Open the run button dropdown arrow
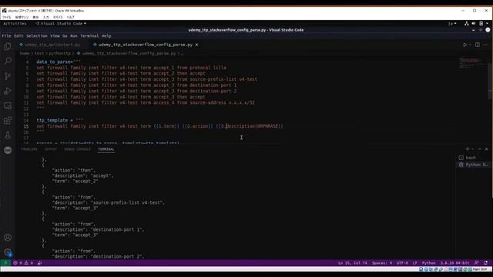 470,45
